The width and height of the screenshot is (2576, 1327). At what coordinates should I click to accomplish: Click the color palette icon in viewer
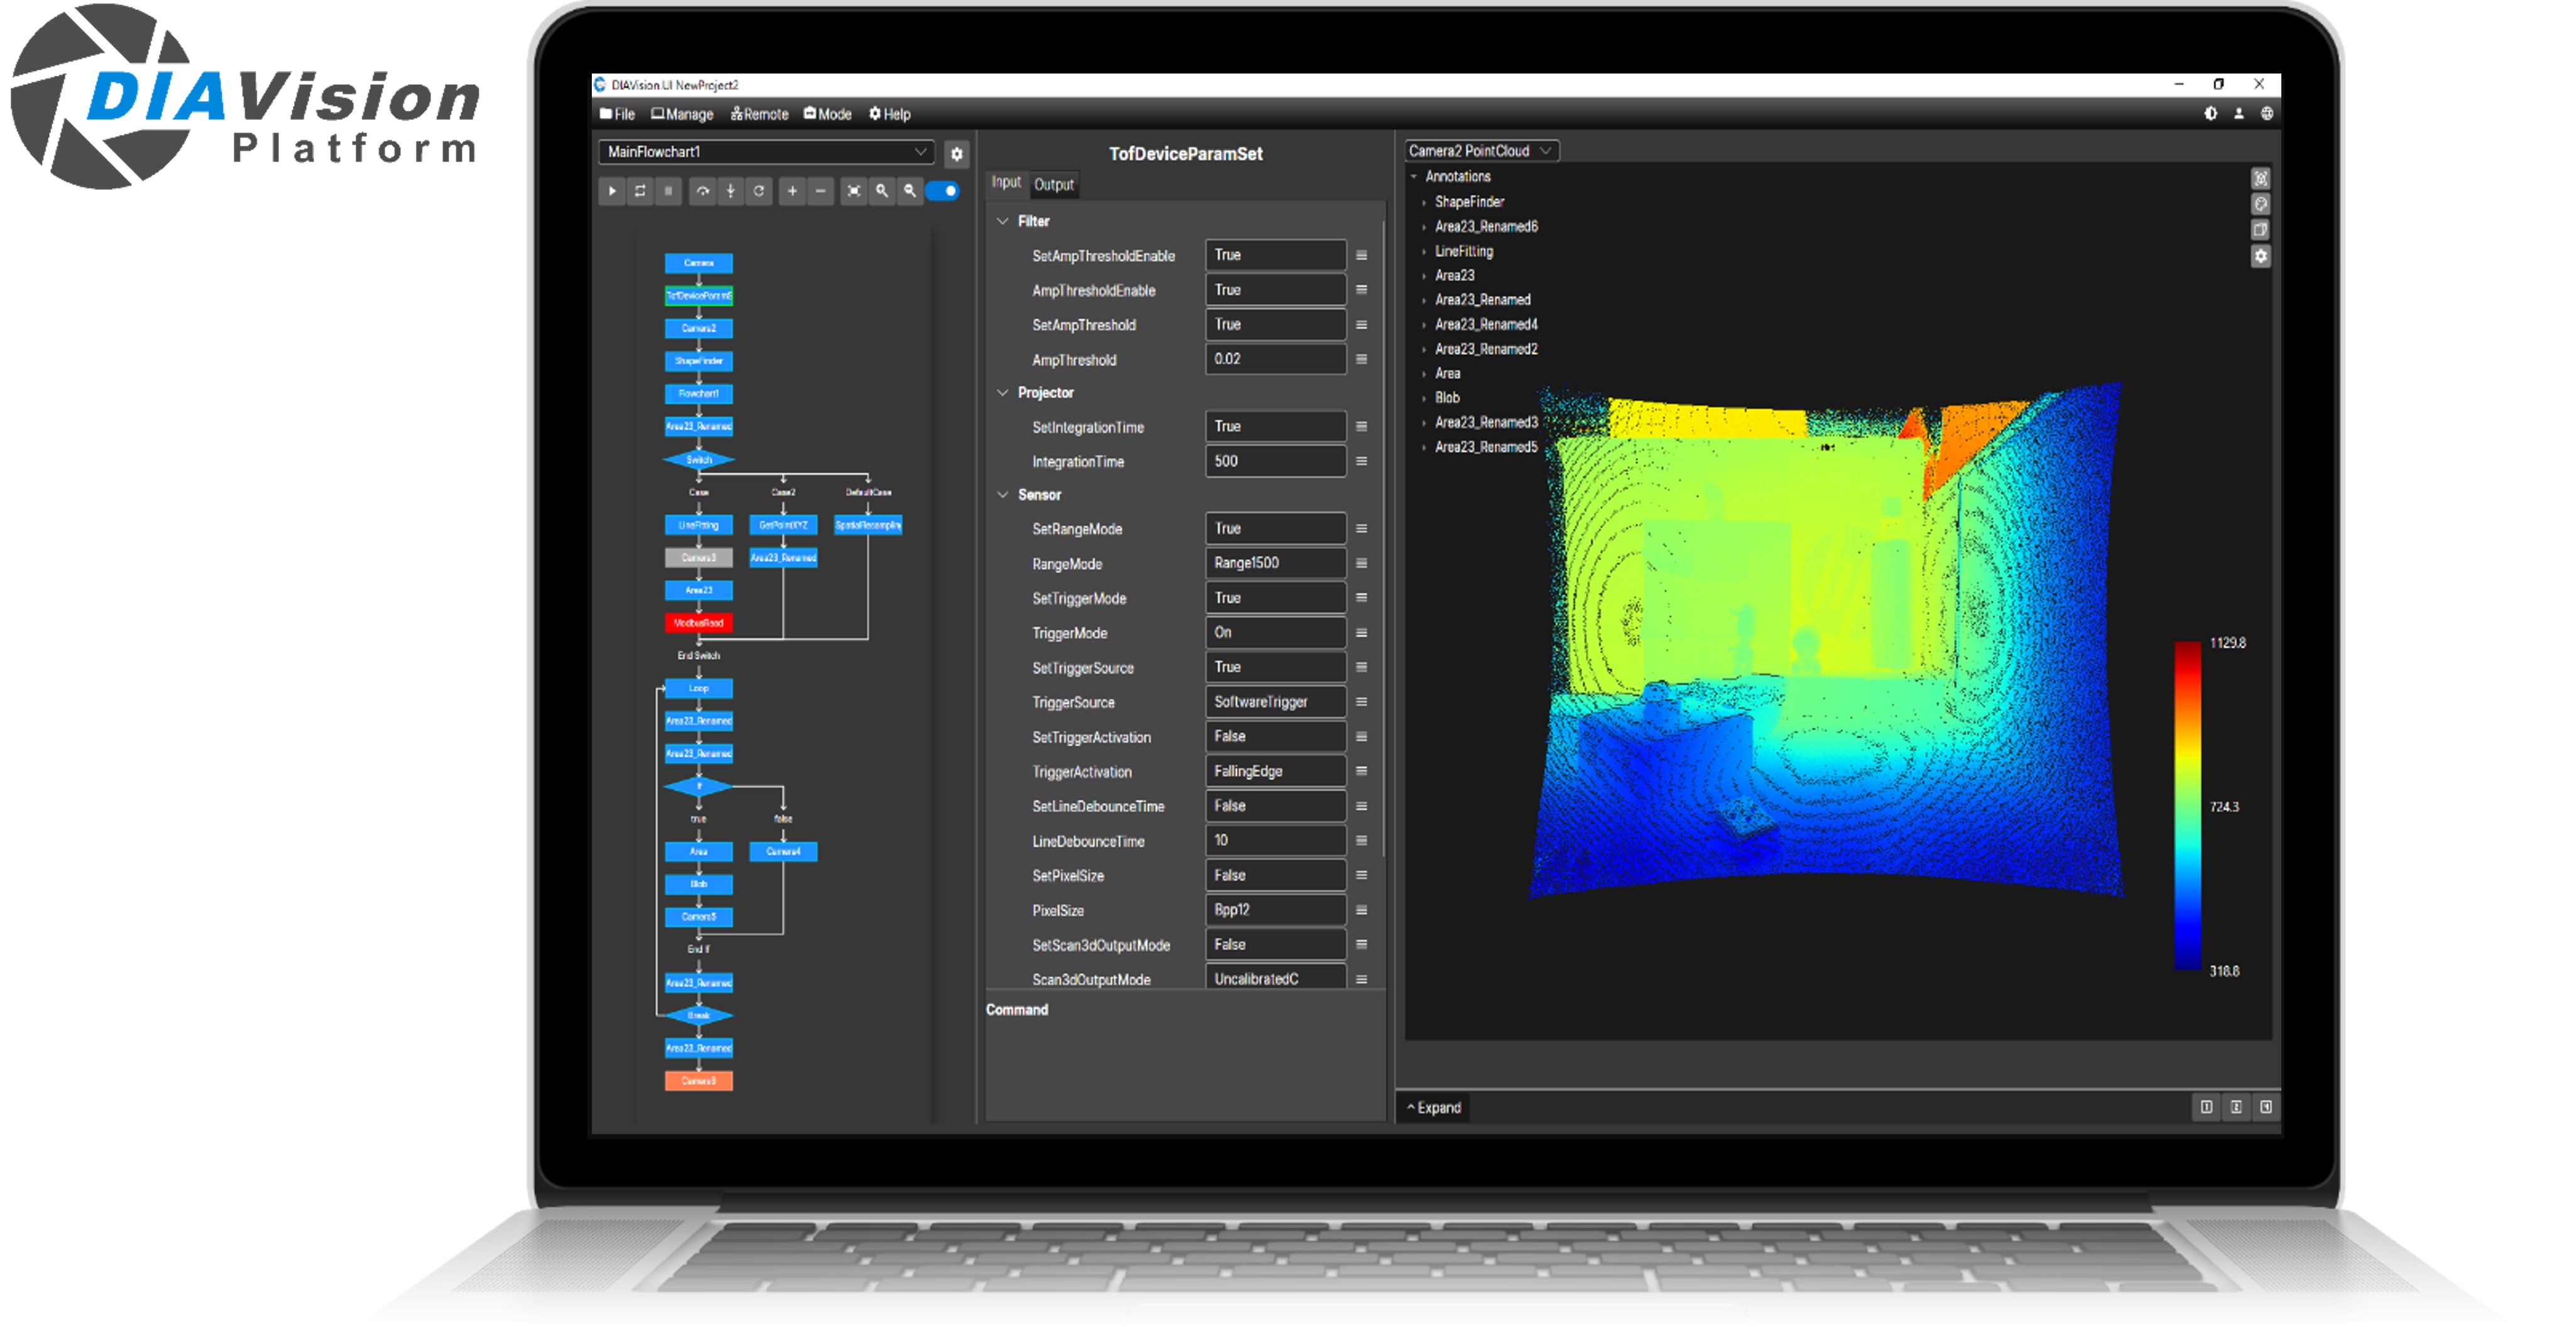[x=2260, y=205]
